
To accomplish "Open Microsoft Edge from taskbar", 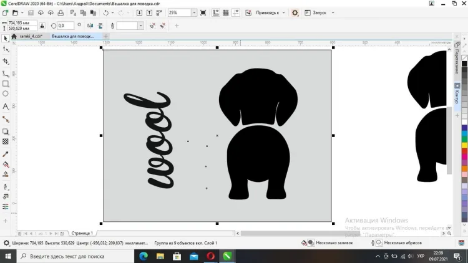I will pyautogui.click(x=144, y=256).
